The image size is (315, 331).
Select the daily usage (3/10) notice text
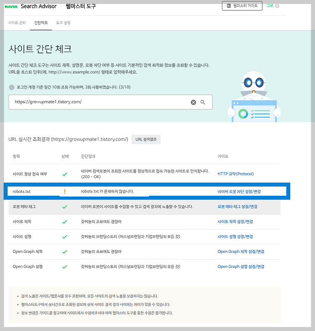[x=73, y=87]
